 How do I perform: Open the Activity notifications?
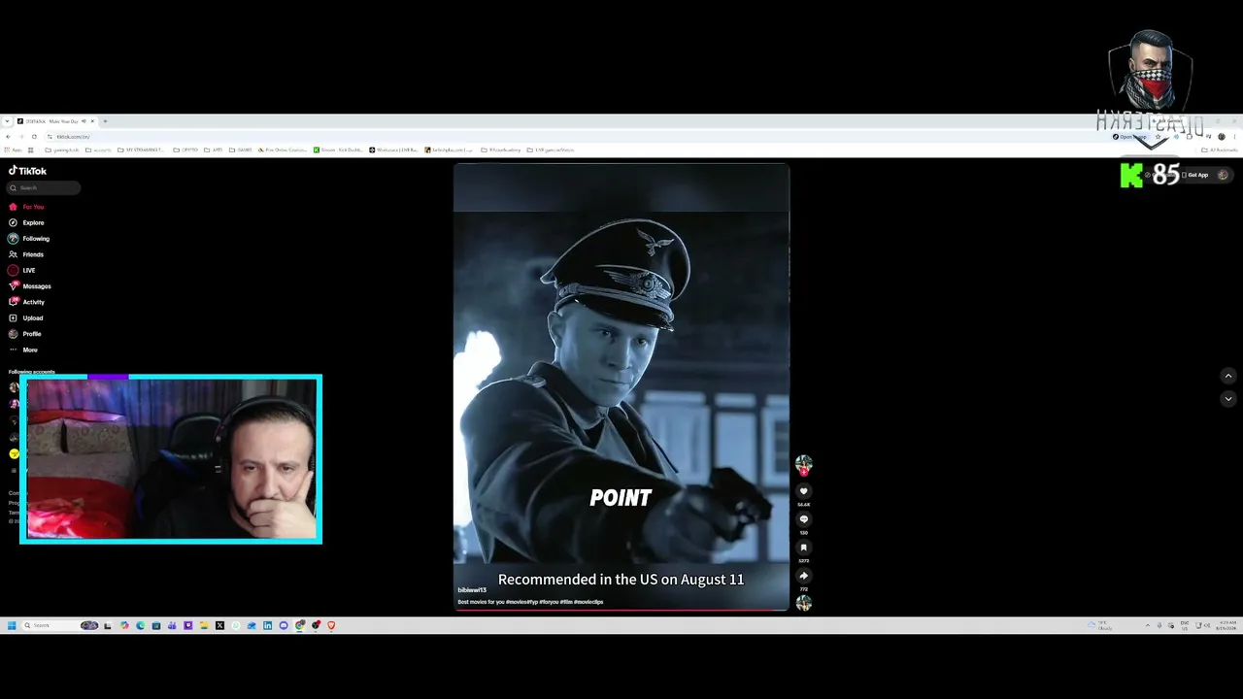27,302
